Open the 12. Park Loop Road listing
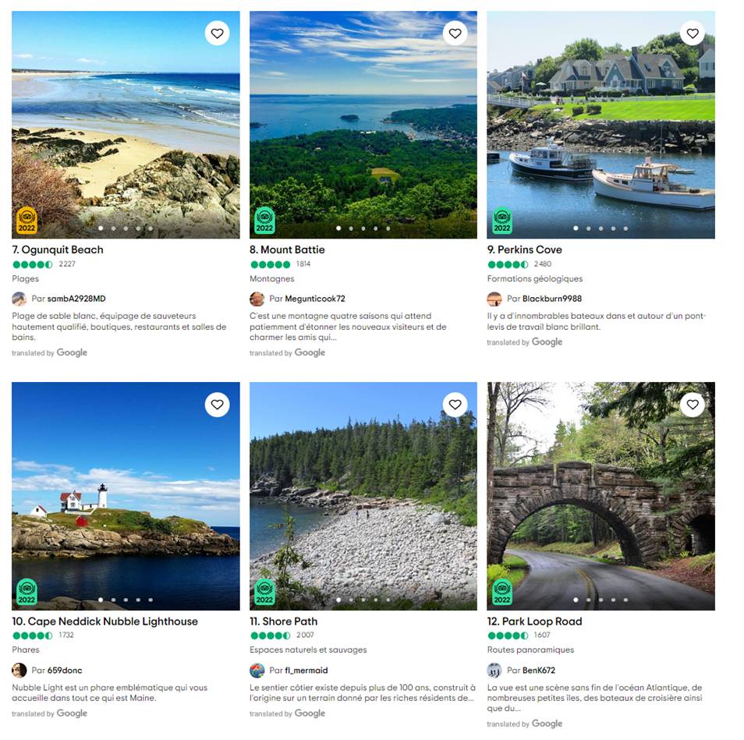The height and width of the screenshot is (740, 744). [x=534, y=621]
